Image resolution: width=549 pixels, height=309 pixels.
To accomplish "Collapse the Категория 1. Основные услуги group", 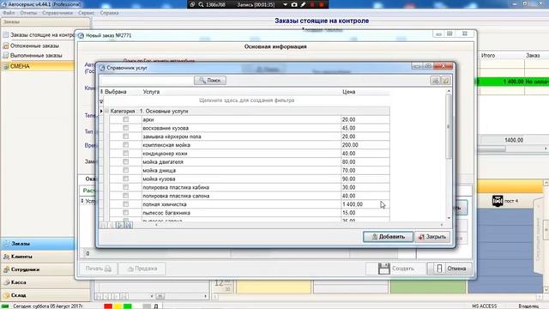I will [x=106, y=111].
